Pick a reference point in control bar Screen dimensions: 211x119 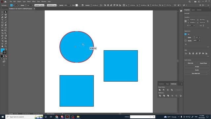(124, 5)
